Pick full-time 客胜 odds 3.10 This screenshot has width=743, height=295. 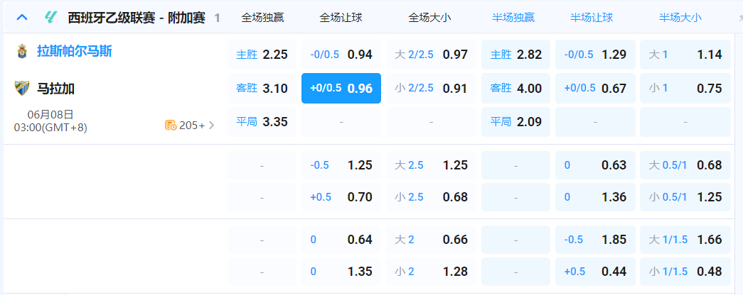point(262,89)
